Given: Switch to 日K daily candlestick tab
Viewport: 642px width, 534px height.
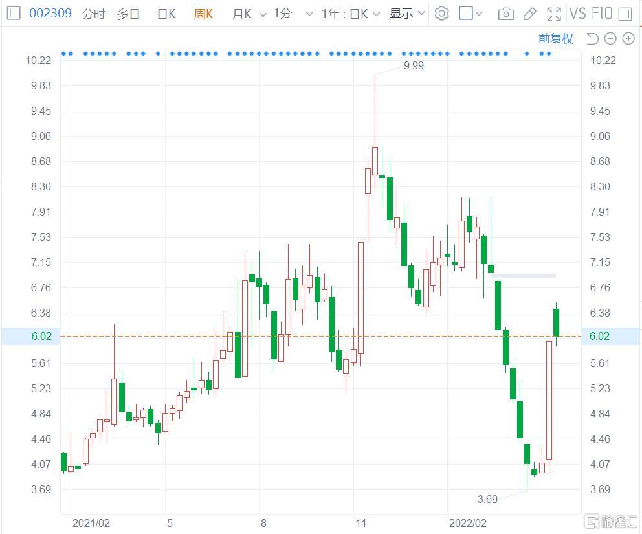Looking at the screenshot, I should click(166, 14).
